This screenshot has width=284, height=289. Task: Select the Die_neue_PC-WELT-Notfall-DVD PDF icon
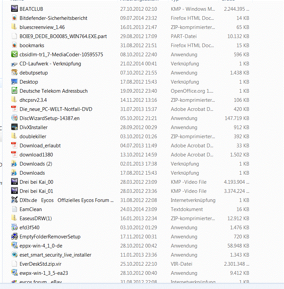click(x=14, y=109)
